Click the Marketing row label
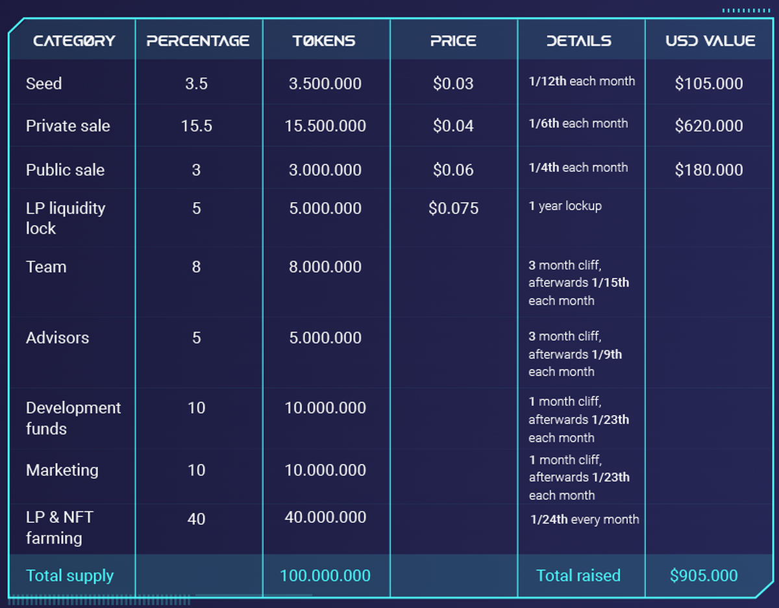This screenshot has height=608, width=779. pos(62,470)
